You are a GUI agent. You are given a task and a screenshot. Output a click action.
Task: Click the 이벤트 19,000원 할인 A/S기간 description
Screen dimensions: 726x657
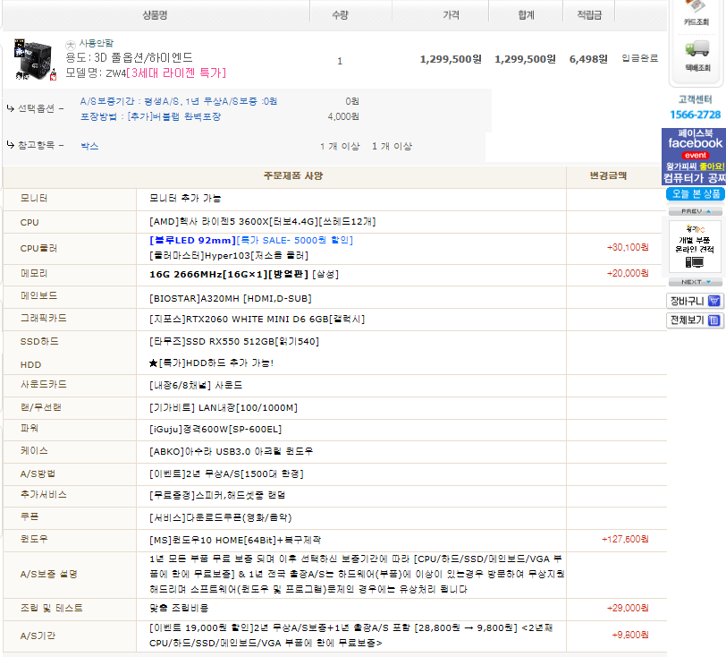coord(351,636)
